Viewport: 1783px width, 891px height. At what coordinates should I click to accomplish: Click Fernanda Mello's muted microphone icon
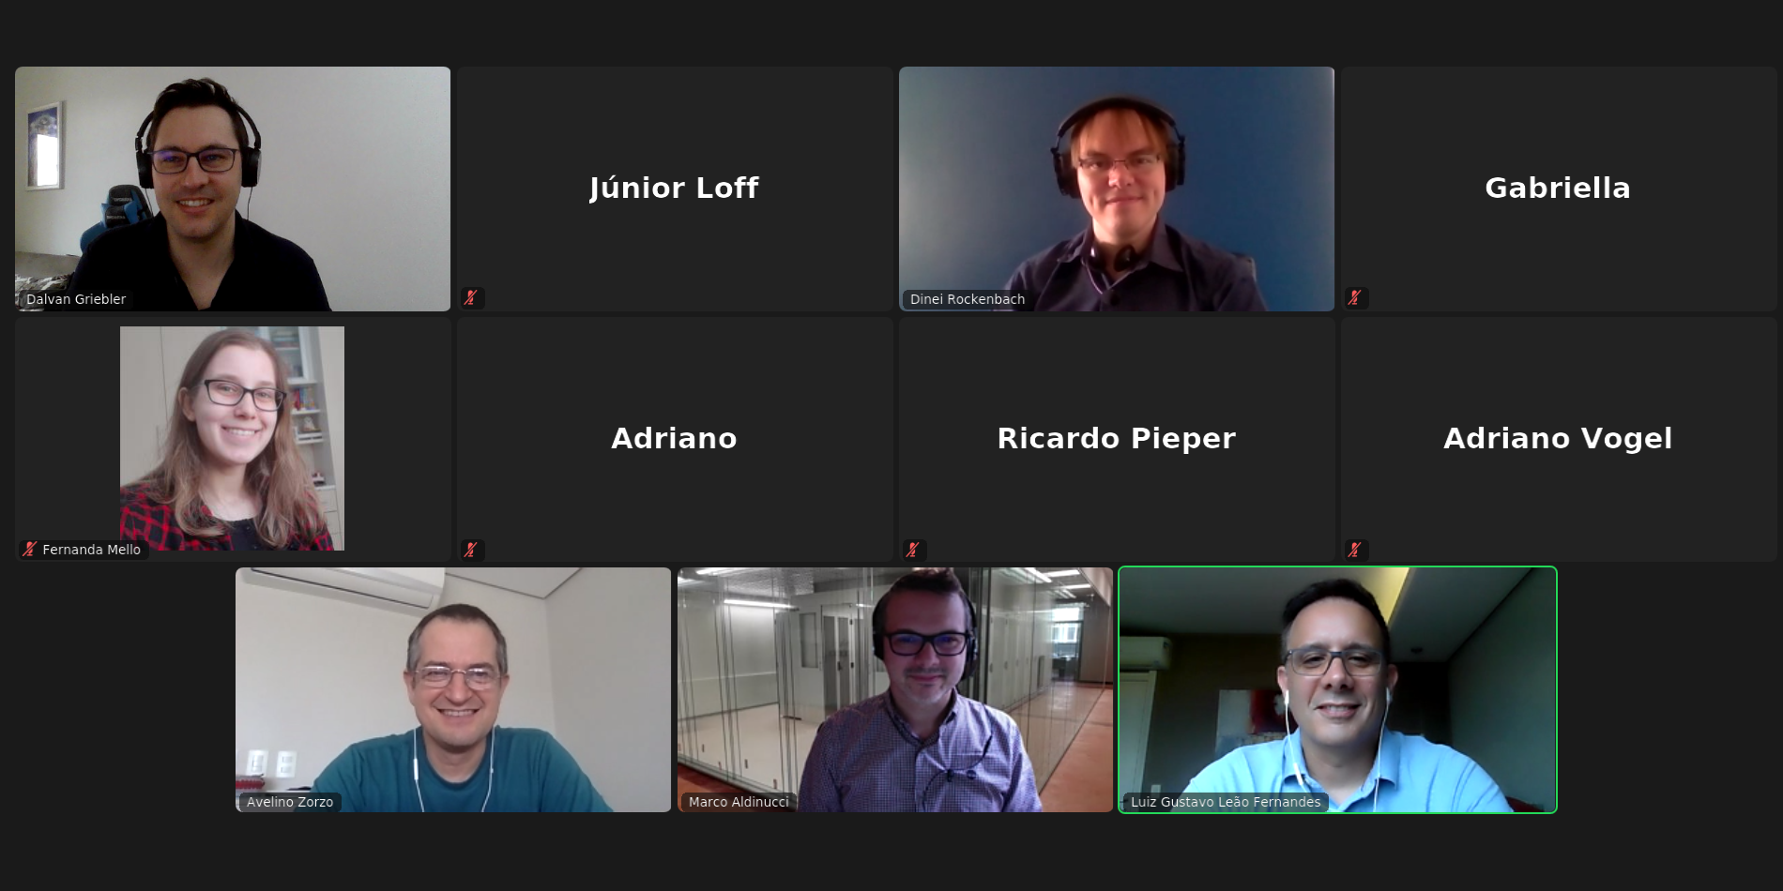click(30, 550)
